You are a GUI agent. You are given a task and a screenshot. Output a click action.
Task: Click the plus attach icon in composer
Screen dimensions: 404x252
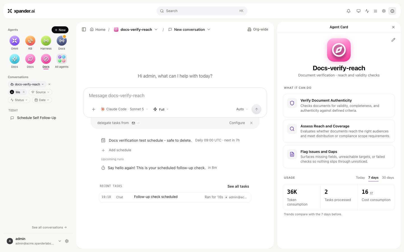pos(94,109)
